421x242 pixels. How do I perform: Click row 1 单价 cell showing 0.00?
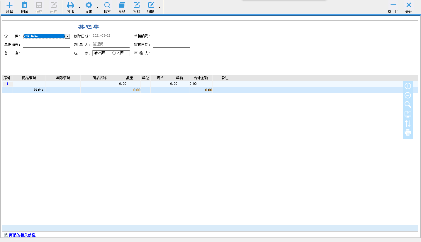pos(180,84)
